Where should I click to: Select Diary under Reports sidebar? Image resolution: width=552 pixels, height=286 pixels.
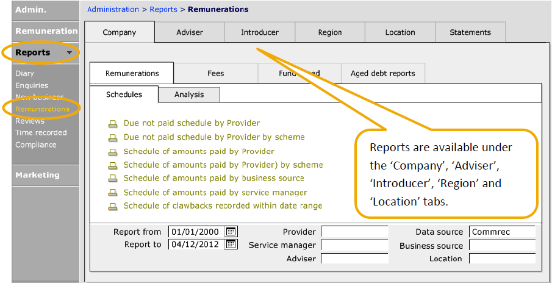click(x=24, y=74)
